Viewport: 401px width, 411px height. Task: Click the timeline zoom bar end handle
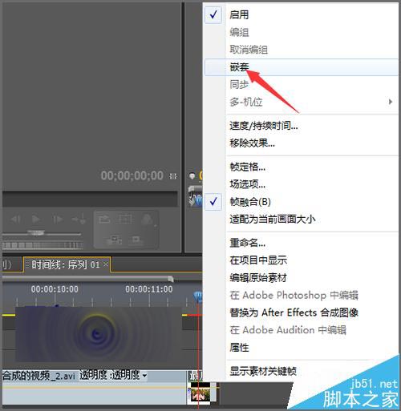tap(171, 279)
